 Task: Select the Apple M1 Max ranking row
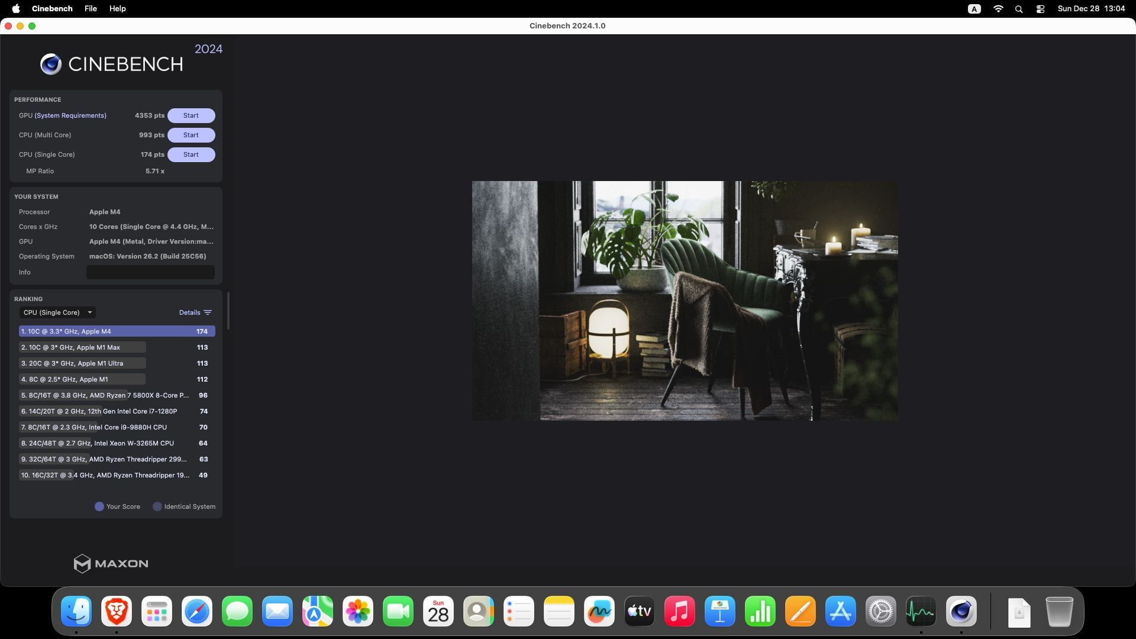pos(117,347)
